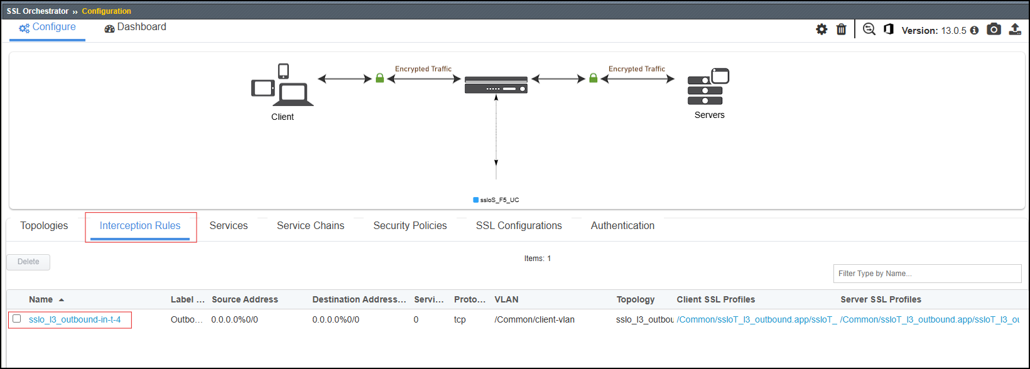
Task: Switch to the Dashboard tab
Action: click(x=135, y=27)
